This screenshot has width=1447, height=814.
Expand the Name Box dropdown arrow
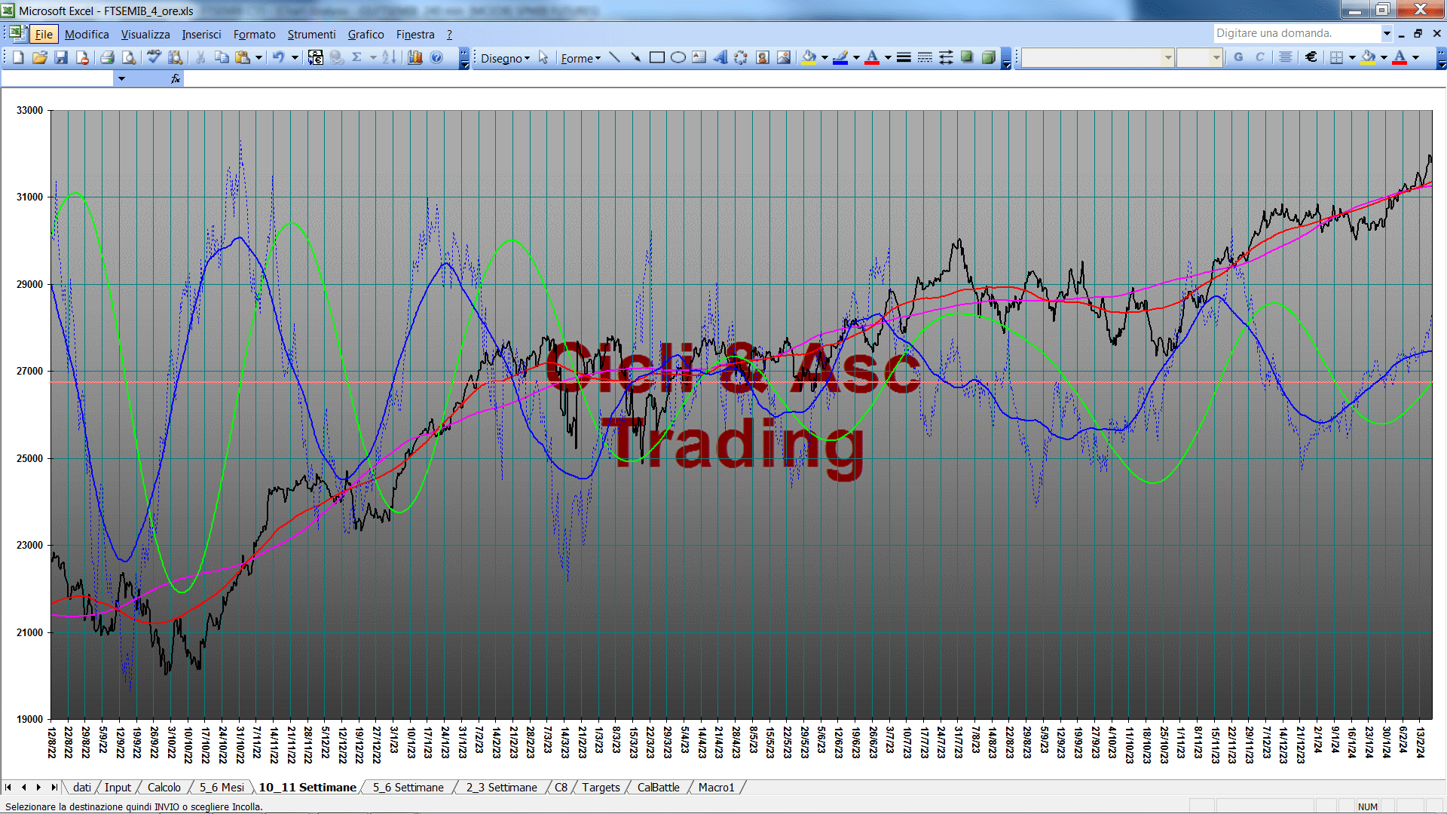[x=121, y=78]
